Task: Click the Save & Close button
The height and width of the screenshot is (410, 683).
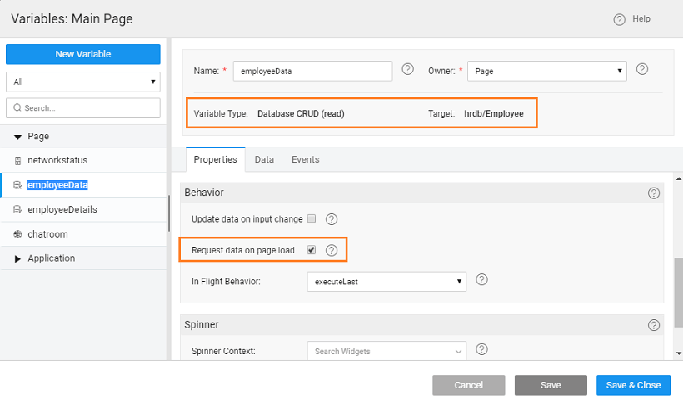Action: 633,385
